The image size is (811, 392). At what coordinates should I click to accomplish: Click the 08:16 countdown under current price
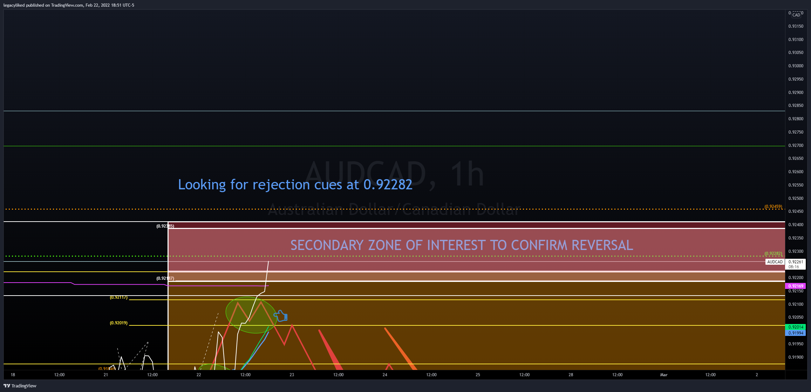click(794, 267)
